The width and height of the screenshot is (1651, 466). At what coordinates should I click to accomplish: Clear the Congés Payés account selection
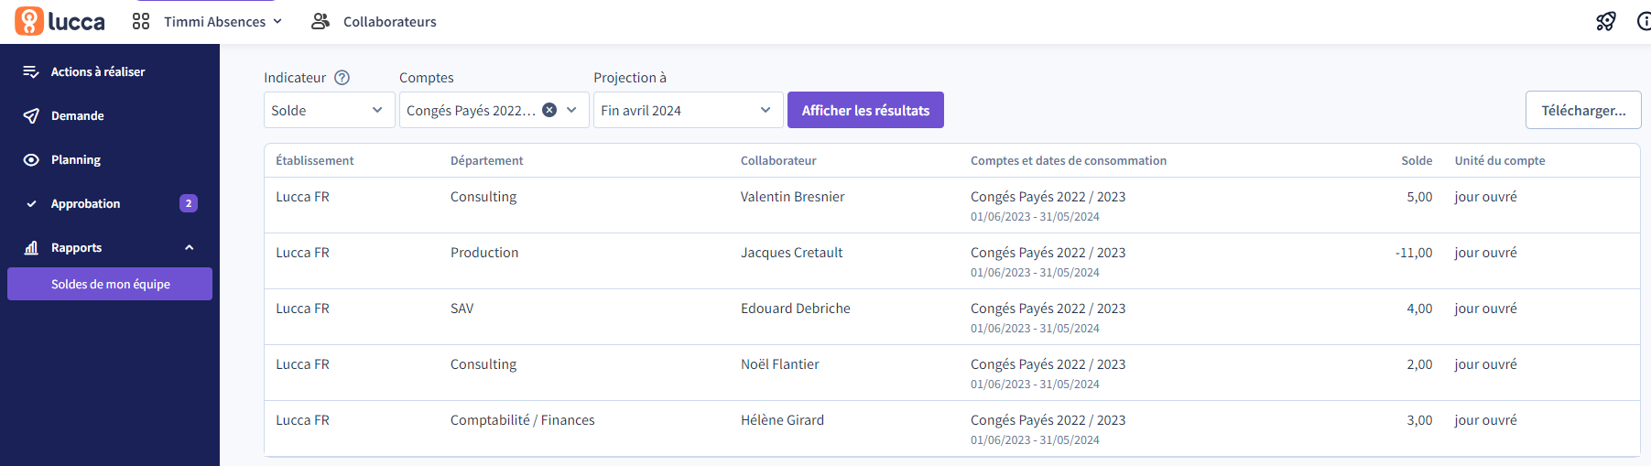click(x=549, y=110)
